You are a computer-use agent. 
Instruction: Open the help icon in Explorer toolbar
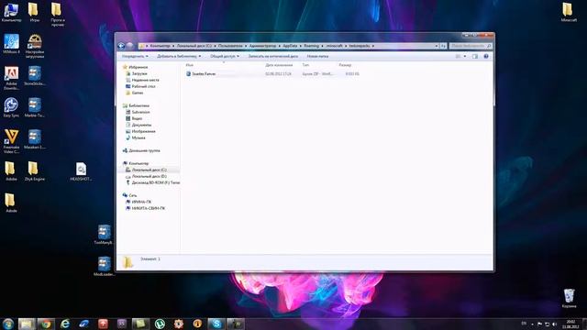tap(486, 56)
